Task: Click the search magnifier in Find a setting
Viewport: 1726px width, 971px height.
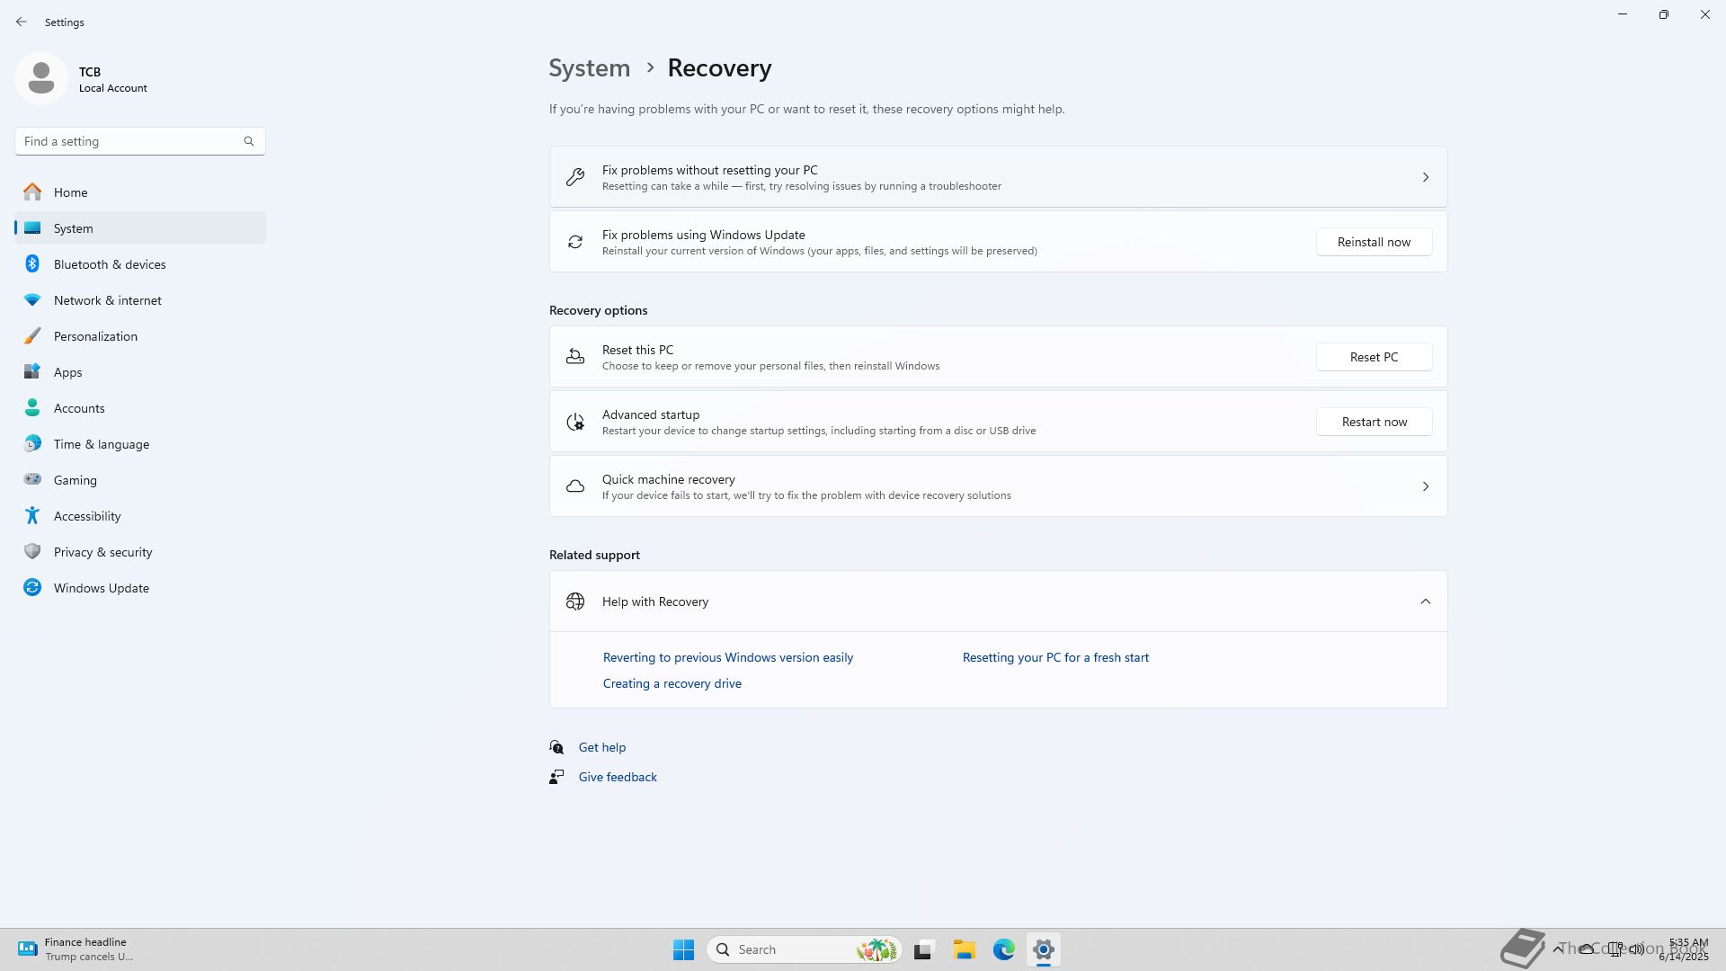Action: tap(249, 141)
